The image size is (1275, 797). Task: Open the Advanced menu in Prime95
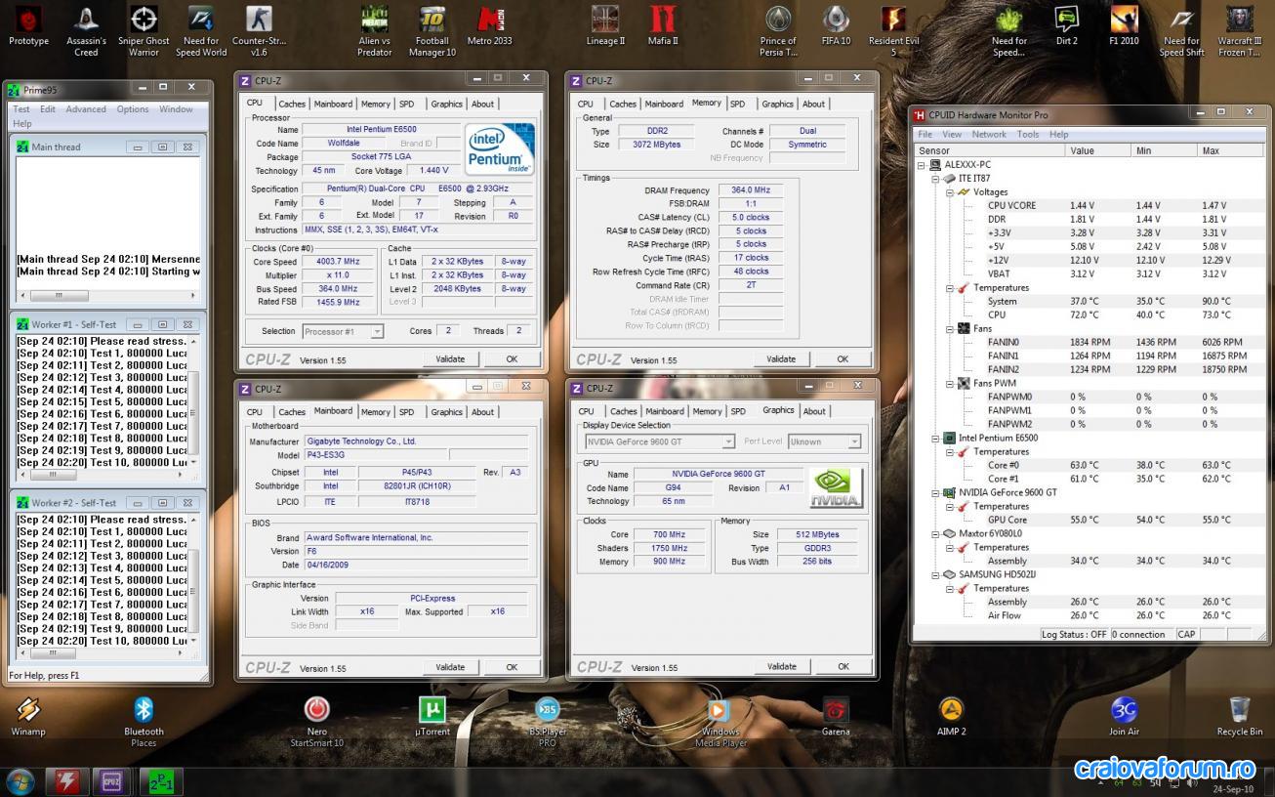click(86, 109)
